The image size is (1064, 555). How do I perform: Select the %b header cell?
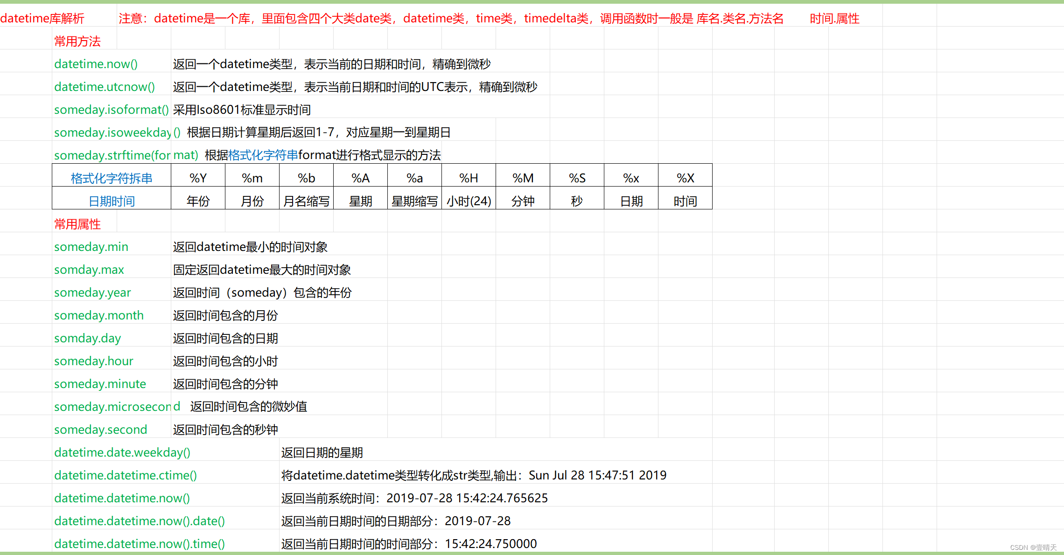coord(306,178)
